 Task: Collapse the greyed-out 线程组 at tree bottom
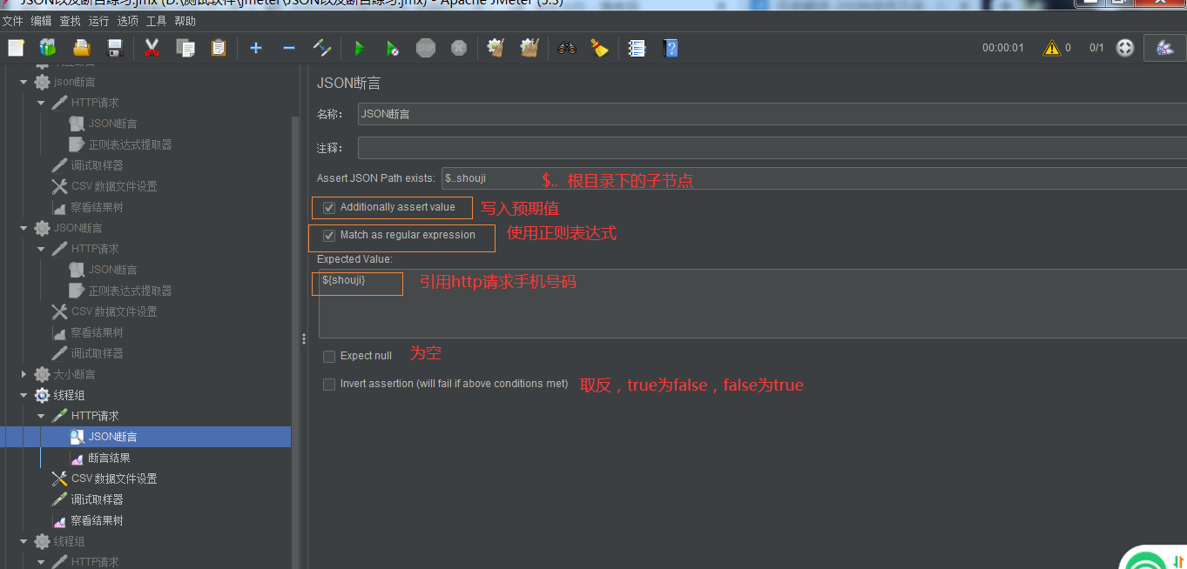point(24,541)
